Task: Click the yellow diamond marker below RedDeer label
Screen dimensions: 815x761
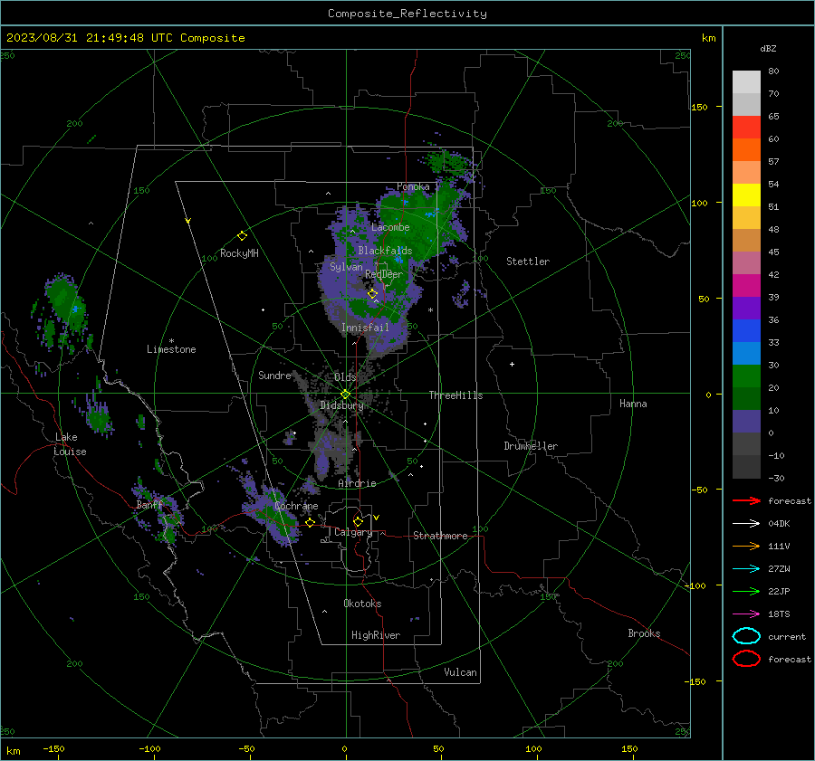Action: pyautogui.click(x=372, y=294)
